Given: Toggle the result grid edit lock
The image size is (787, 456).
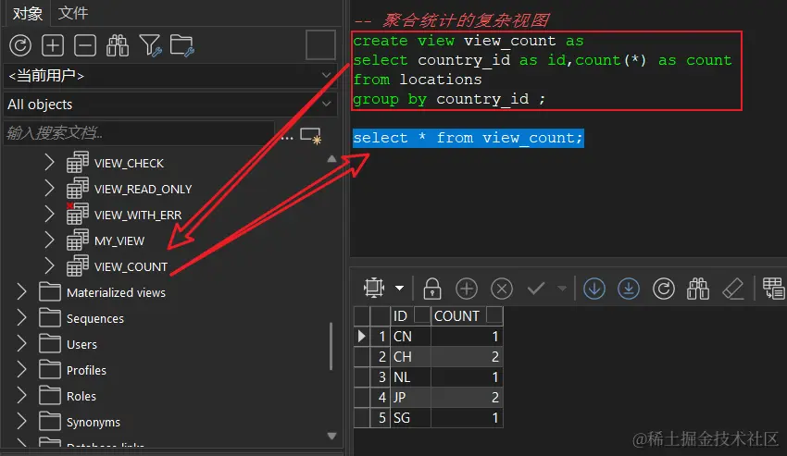Looking at the screenshot, I should click(x=432, y=289).
